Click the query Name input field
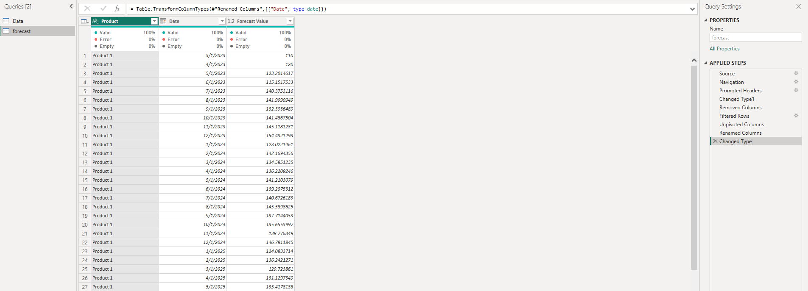Image resolution: width=808 pixels, height=291 pixels. (755, 37)
